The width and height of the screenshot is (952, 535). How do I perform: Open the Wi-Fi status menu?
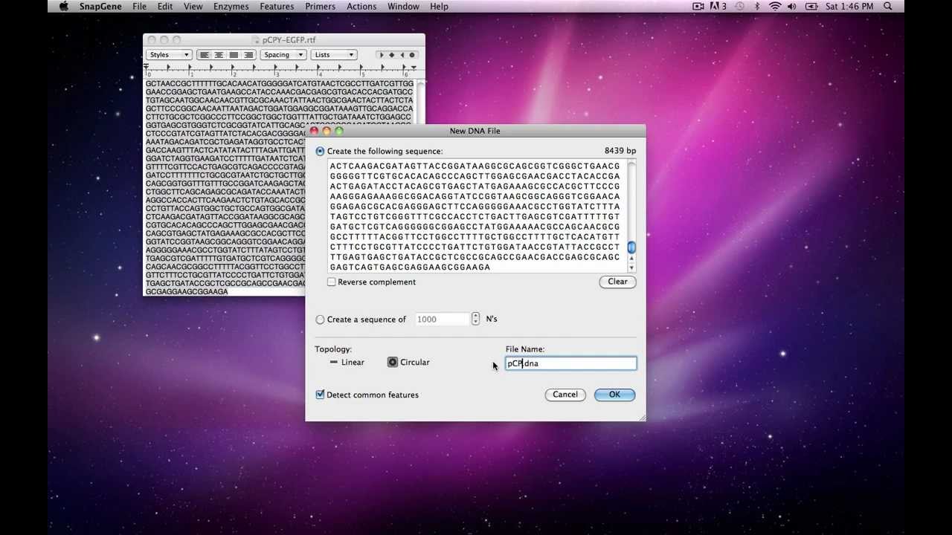pyautogui.click(x=775, y=7)
